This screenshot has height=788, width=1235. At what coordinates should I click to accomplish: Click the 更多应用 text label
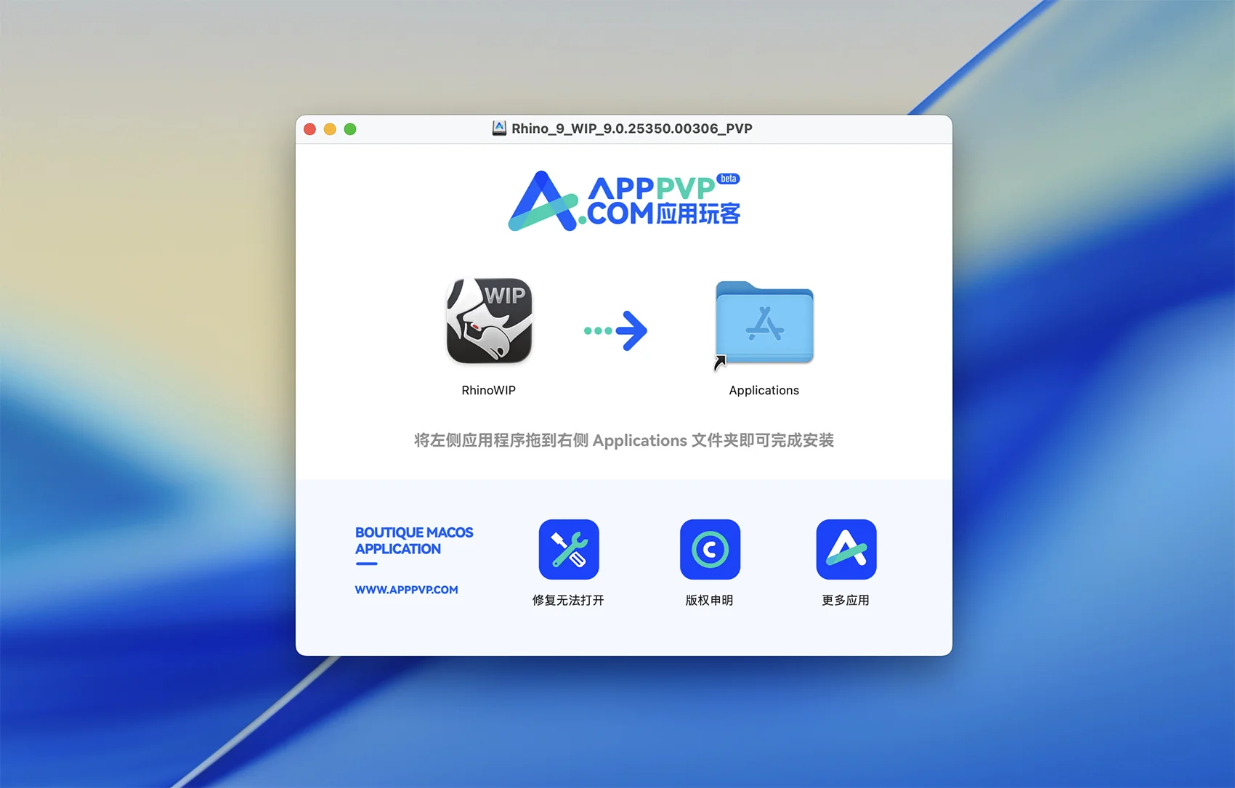(846, 600)
